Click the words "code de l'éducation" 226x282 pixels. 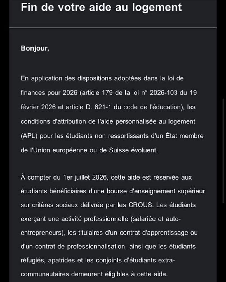pos(152,107)
